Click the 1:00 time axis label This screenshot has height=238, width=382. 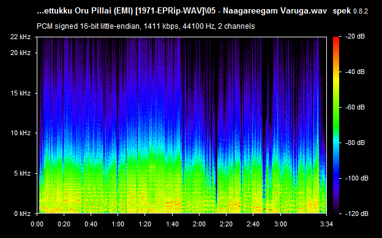(118, 224)
